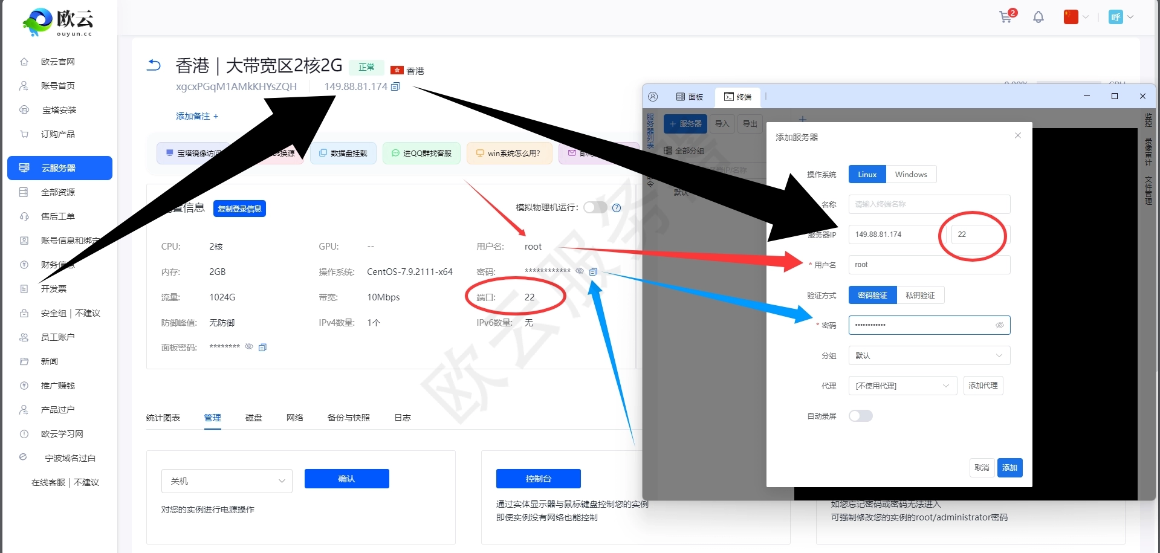Open the shopping cart with 2 items

1005,17
